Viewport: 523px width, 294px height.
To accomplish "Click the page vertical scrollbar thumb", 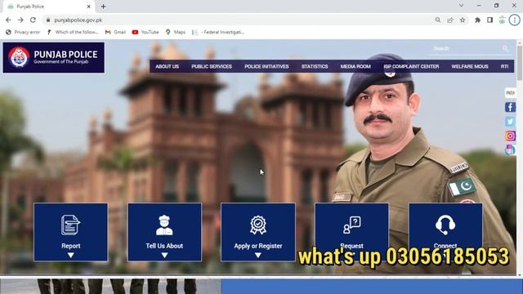I will 520,63.
